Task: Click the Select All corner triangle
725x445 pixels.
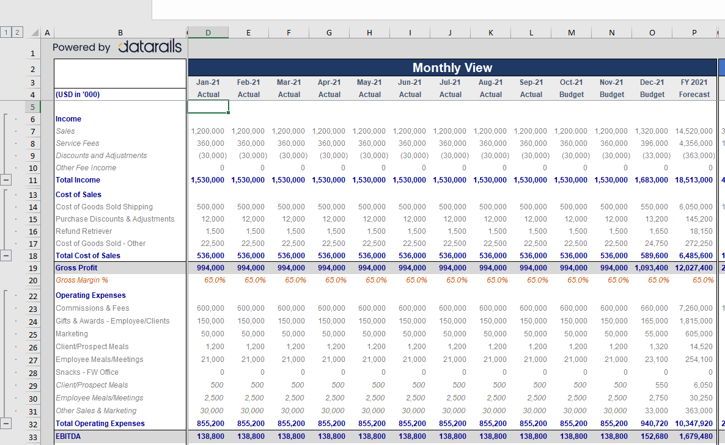Action: coord(35,32)
